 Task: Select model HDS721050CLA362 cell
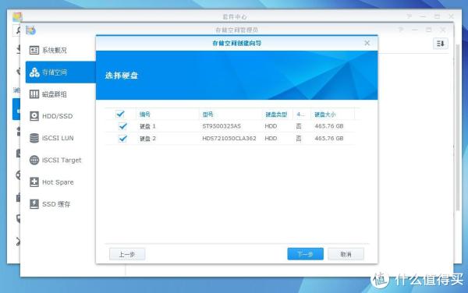point(229,138)
